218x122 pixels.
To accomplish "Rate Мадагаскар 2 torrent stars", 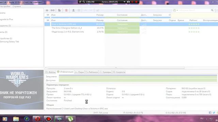I will pos(194,32).
